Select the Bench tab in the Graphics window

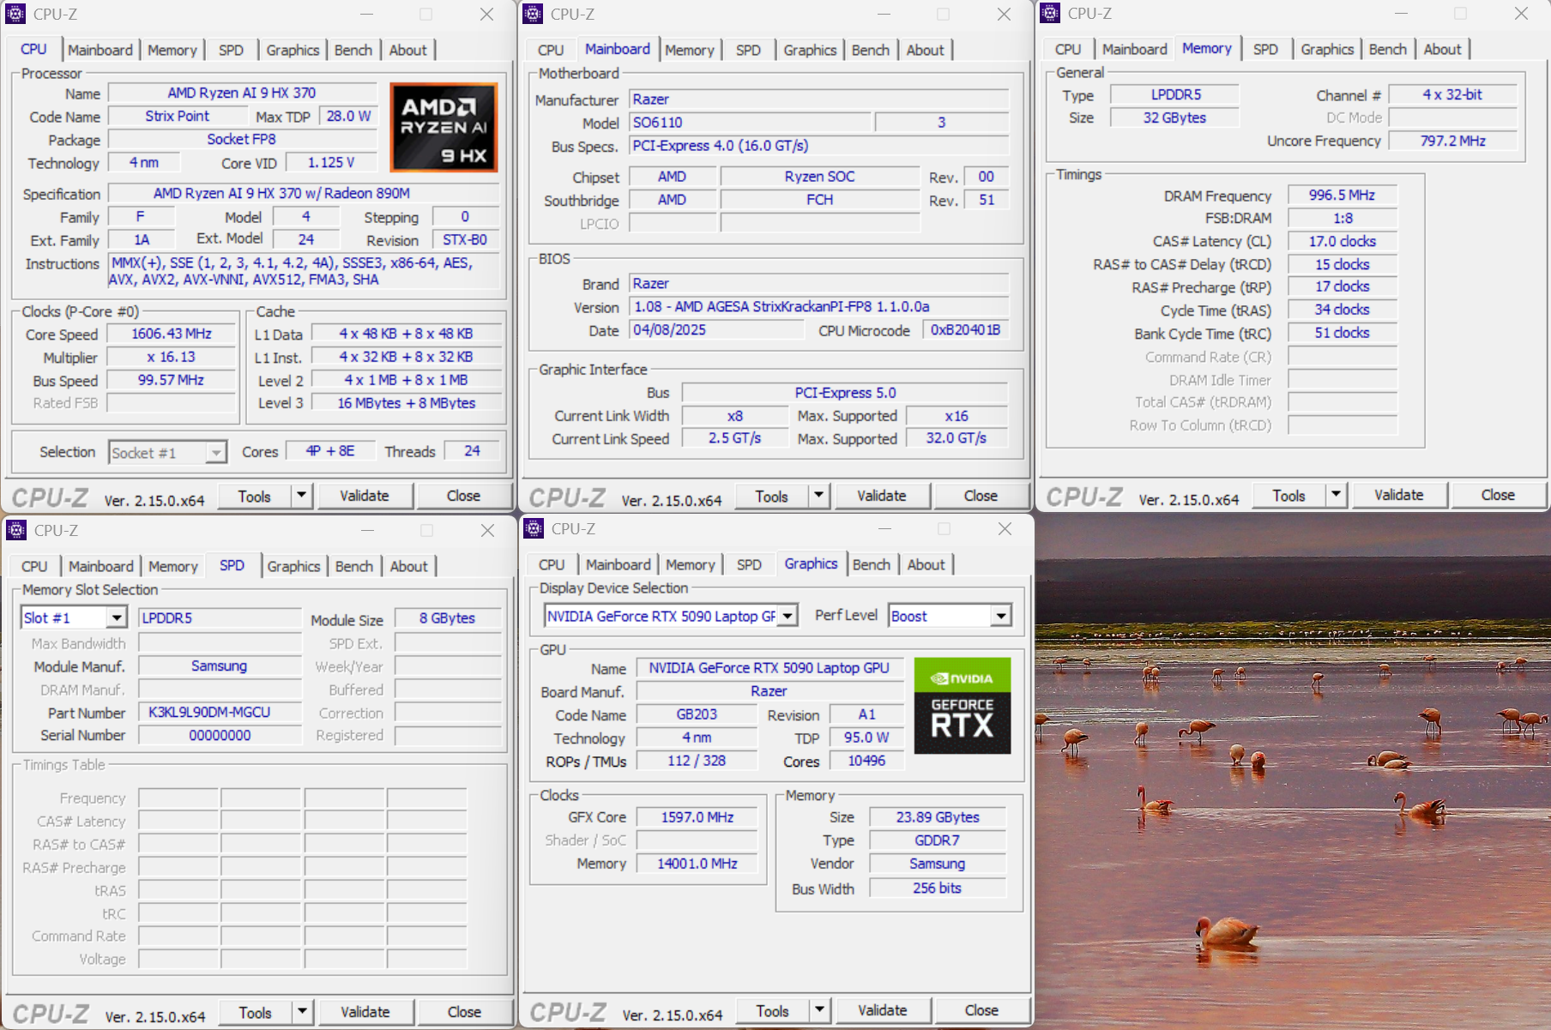click(x=872, y=564)
